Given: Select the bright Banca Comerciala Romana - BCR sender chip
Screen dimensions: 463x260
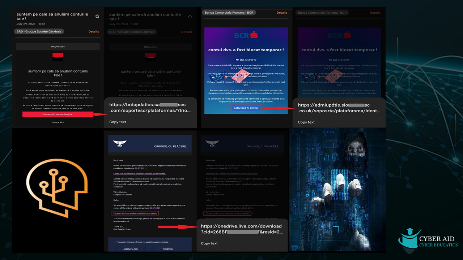Looking at the screenshot, I should point(229,13).
